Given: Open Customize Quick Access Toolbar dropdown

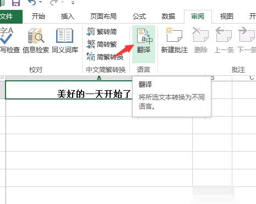Looking at the screenshot, I should coord(73,3).
